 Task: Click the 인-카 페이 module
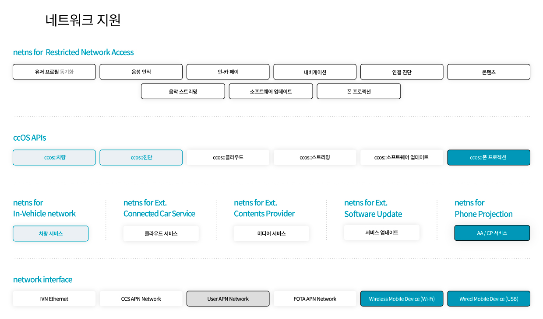click(x=228, y=72)
